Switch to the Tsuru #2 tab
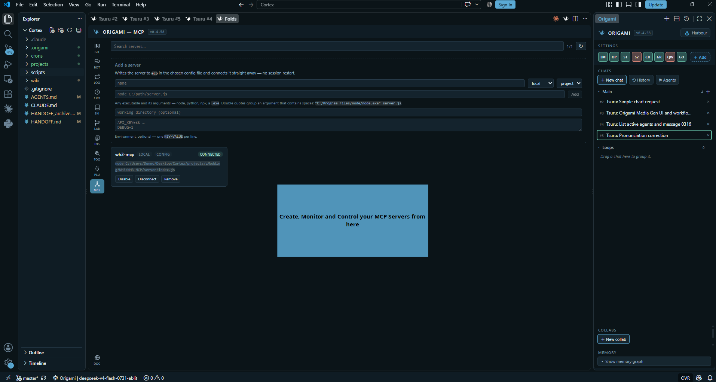Image resolution: width=716 pixels, height=382 pixels. coord(104,19)
